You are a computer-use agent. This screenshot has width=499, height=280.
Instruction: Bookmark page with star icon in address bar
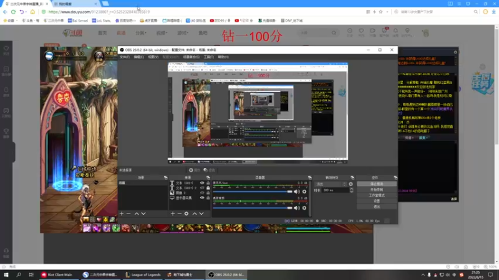pyautogui.click(x=380, y=12)
